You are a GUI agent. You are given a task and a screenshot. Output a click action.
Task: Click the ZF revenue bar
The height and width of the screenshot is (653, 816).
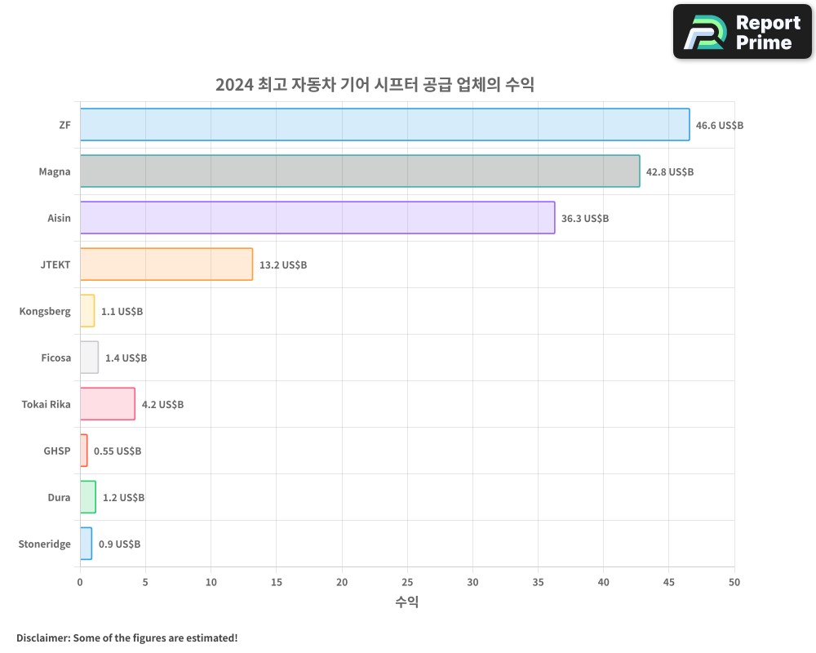pos(384,125)
